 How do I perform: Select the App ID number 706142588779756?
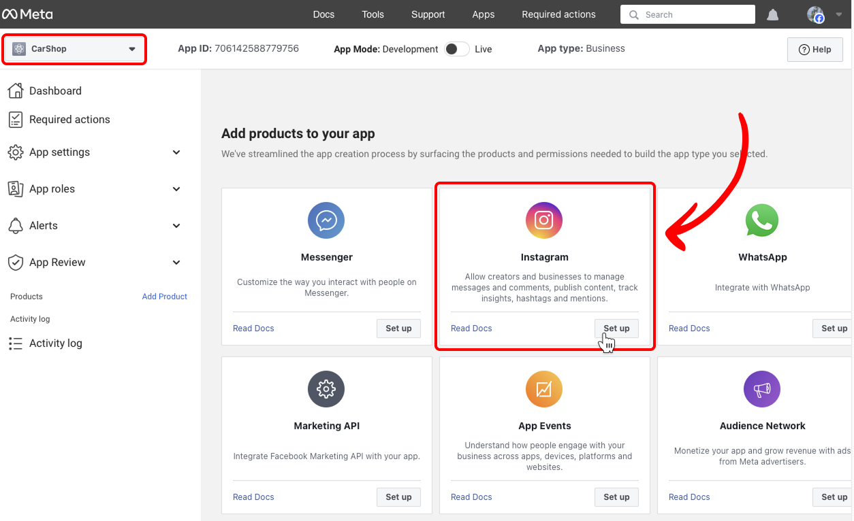click(257, 48)
